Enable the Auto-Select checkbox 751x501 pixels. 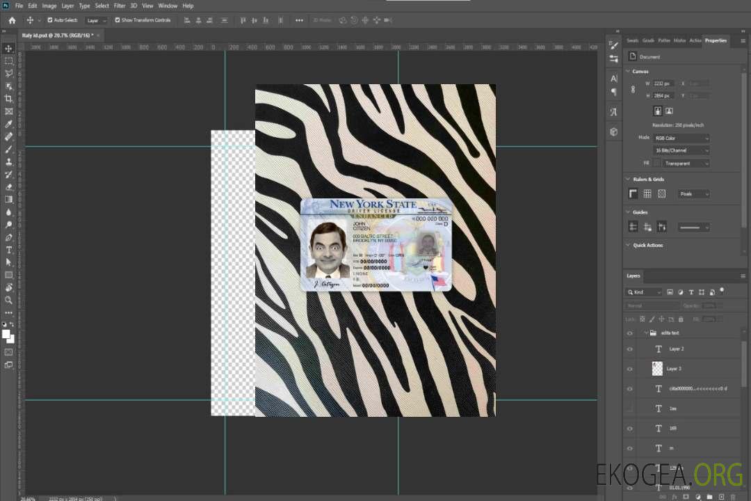click(50, 20)
